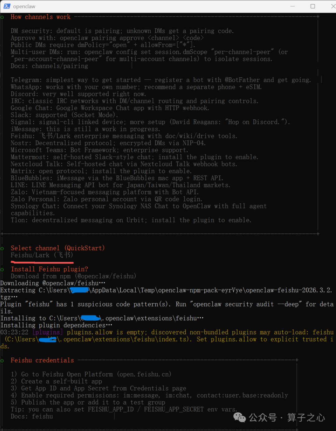Viewport: 336px width, 431px height.
Task: Click 'Download from npm (@openclaw/feishu)' answer
Action: click(x=73, y=276)
